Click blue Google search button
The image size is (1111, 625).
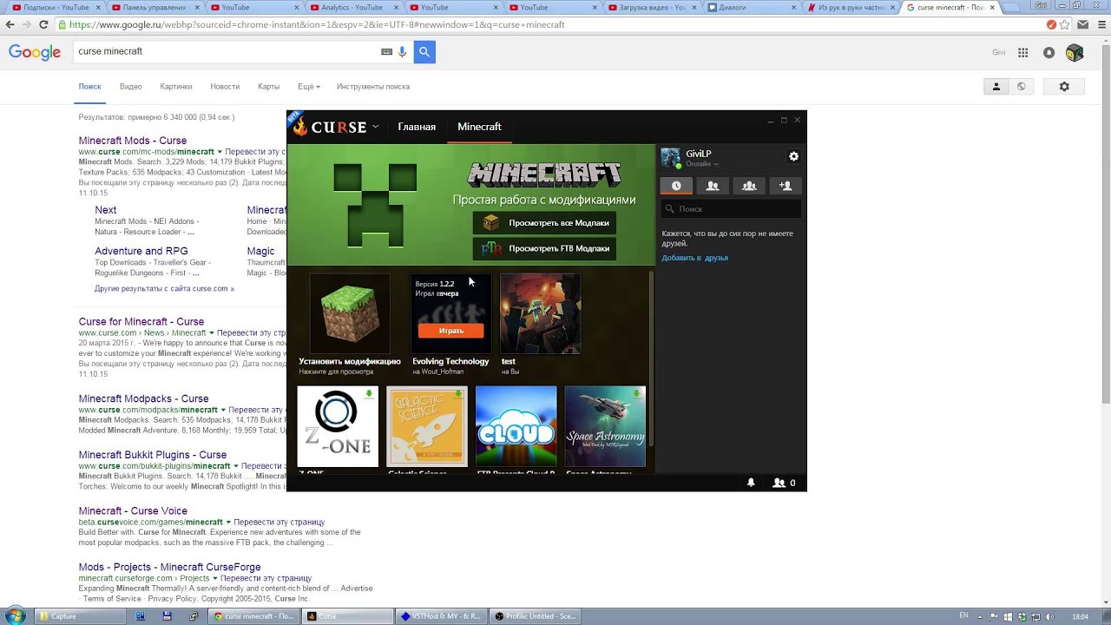pyautogui.click(x=424, y=52)
